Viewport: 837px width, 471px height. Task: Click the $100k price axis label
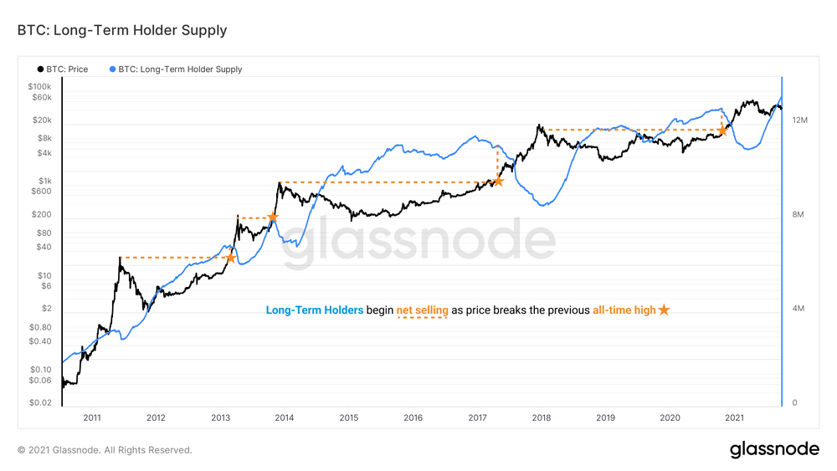[x=39, y=86]
